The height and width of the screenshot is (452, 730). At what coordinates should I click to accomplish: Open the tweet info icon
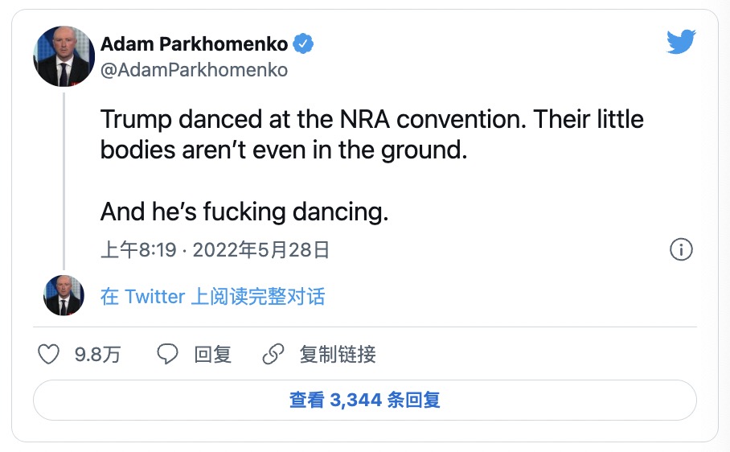pos(680,250)
